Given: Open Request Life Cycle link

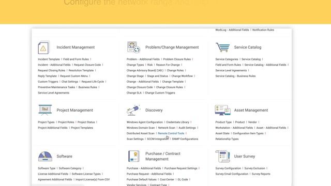Looking at the screenshot, I should pos(93,82).
